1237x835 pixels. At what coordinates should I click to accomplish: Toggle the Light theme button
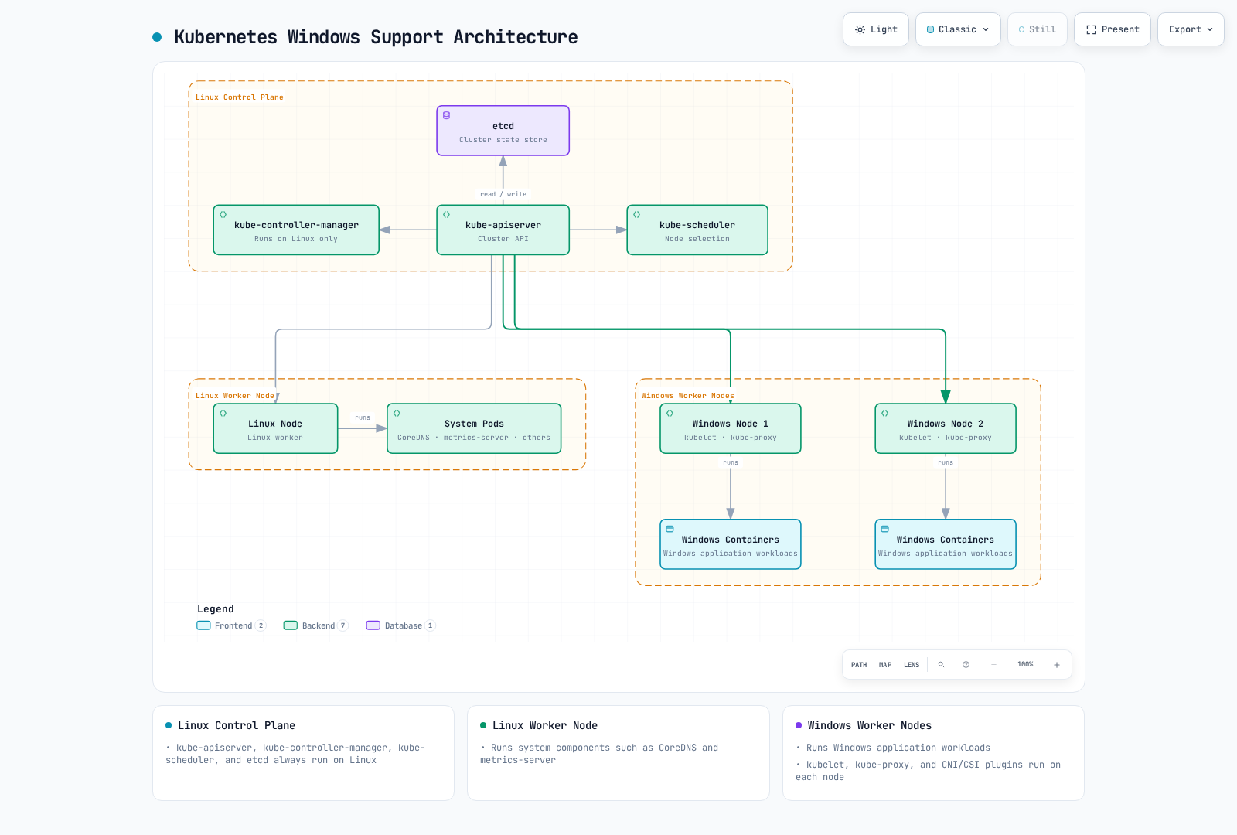(876, 29)
